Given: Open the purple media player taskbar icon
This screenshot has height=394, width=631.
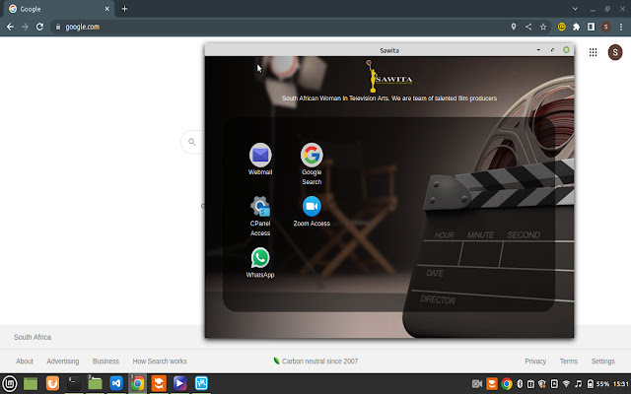Looking at the screenshot, I should pyautogui.click(x=179, y=383).
